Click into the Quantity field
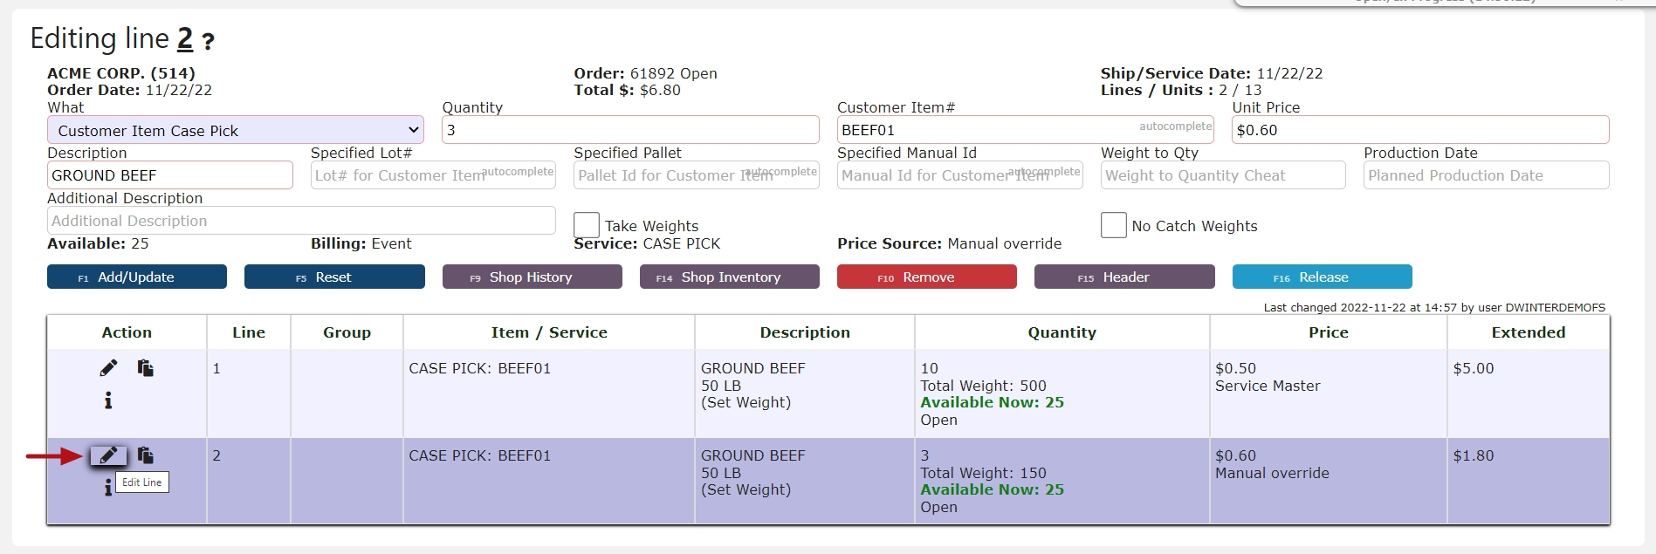This screenshot has width=1656, height=554. coord(629,130)
